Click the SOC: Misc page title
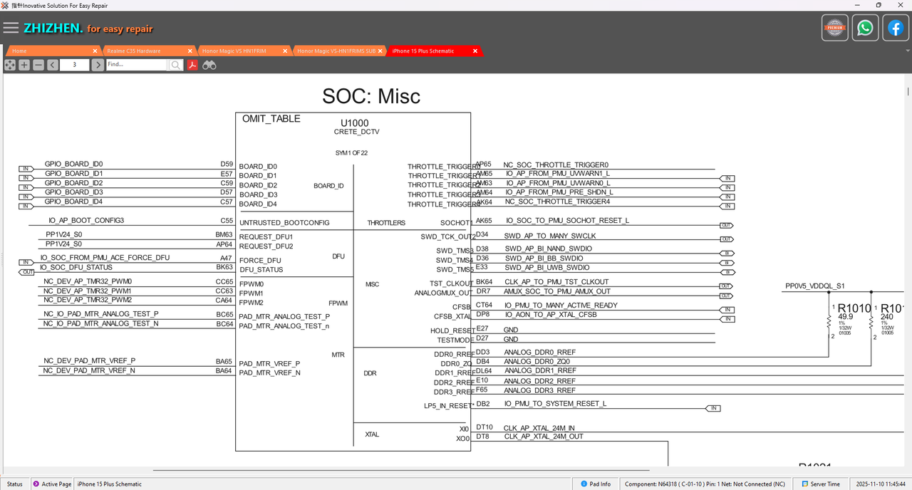This screenshot has width=912, height=490. (x=371, y=96)
